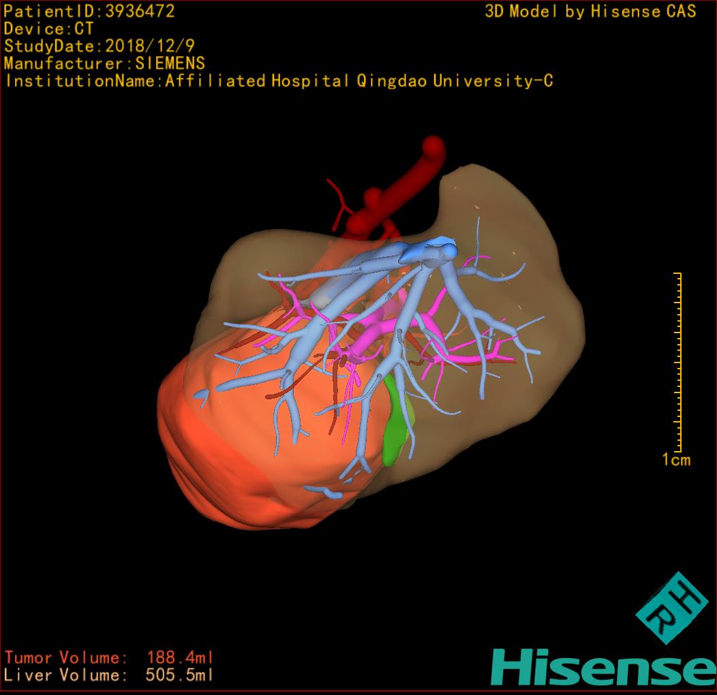The height and width of the screenshot is (695, 717).
Task: Click the "3D Model by Hisense CAS" caption
Action: tap(590, 12)
